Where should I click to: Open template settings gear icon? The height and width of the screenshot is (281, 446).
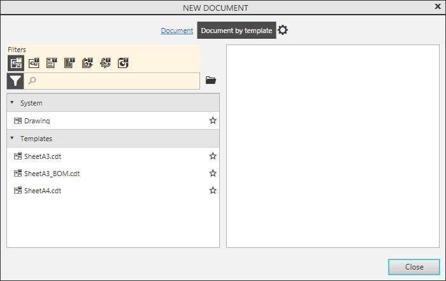[x=283, y=31]
